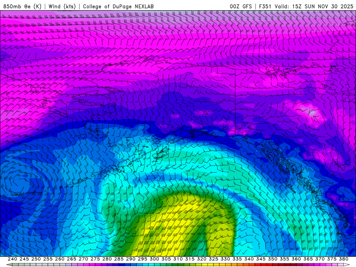Click the 270 value on the color scale

point(83,259)
